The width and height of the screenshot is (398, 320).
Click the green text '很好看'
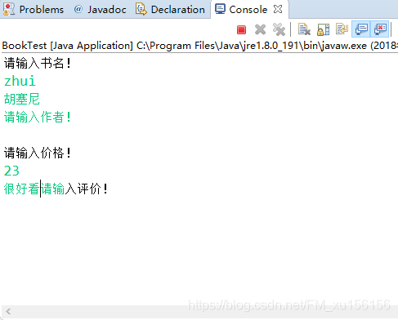21,189
